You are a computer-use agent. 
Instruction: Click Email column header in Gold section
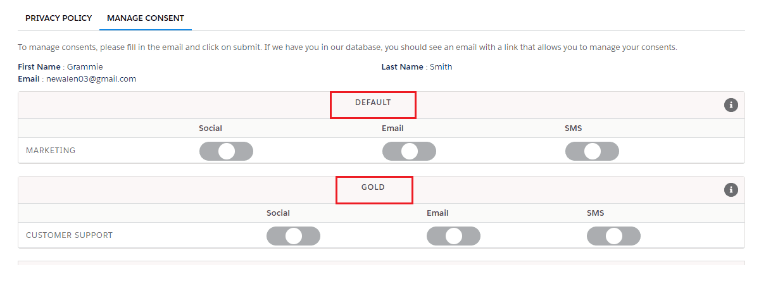pyautogui.click(x=437, y=213)
